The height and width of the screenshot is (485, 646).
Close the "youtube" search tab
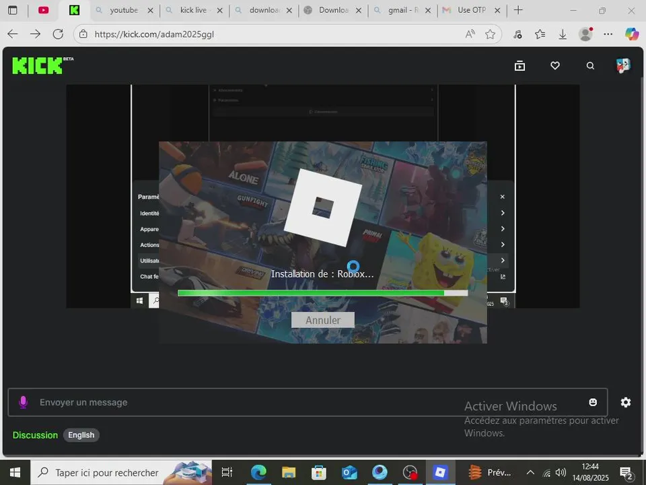pos(150,11)
